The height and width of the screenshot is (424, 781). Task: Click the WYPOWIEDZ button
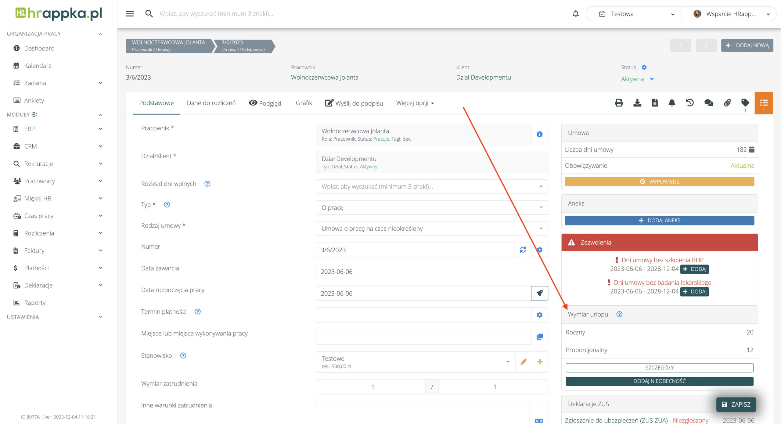(x=659, y=181)
